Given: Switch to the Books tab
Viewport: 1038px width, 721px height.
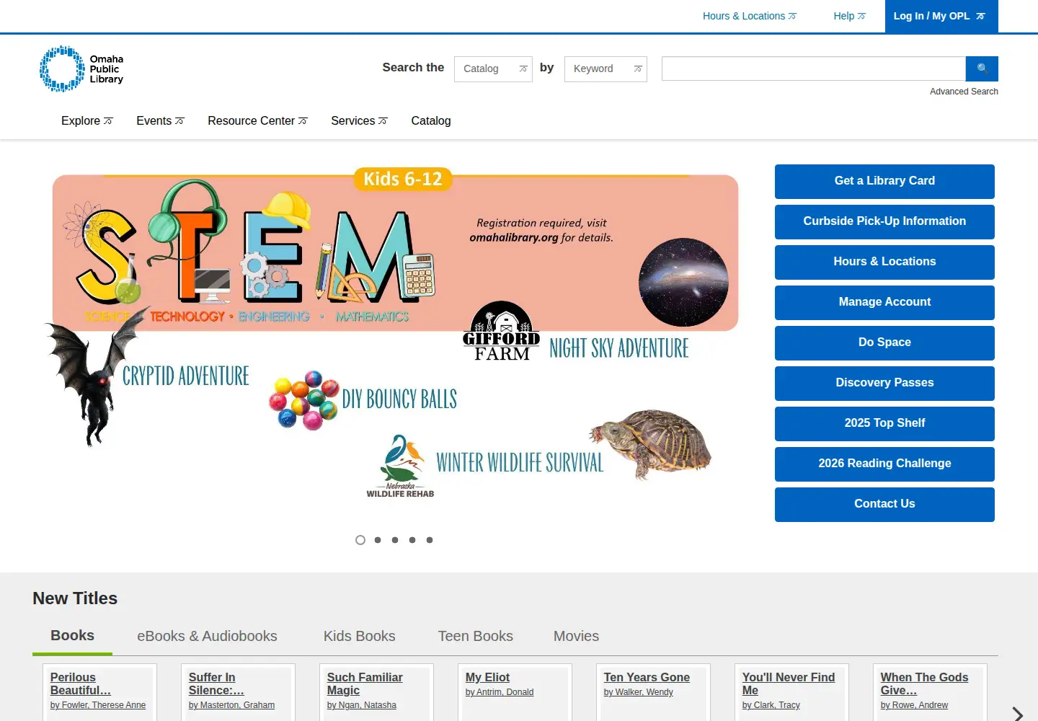Looking at the screenshot, I should tap(72, 635).
